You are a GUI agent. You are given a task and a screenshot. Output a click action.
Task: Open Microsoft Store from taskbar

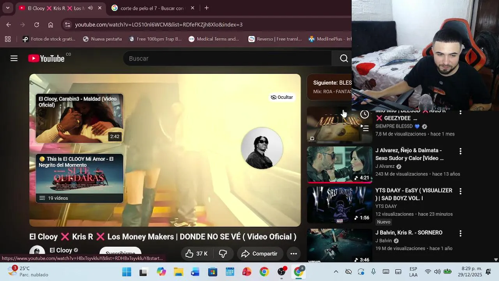(x=212, y=272)
